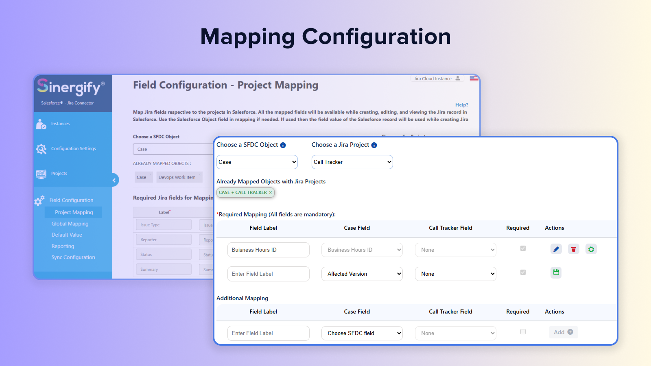Remove CASE + CALL TRACKER mapping tag

pyautogui.click(x=270, y=193)
